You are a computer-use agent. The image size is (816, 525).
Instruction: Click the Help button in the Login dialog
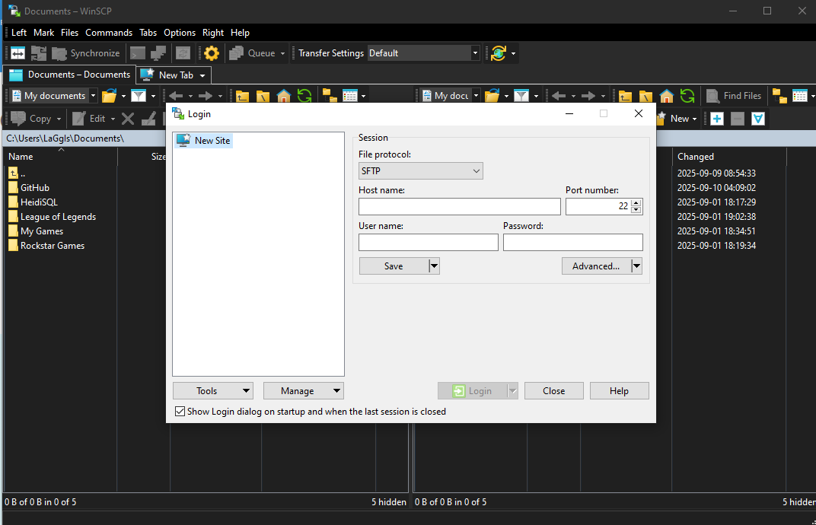(620, 391)
